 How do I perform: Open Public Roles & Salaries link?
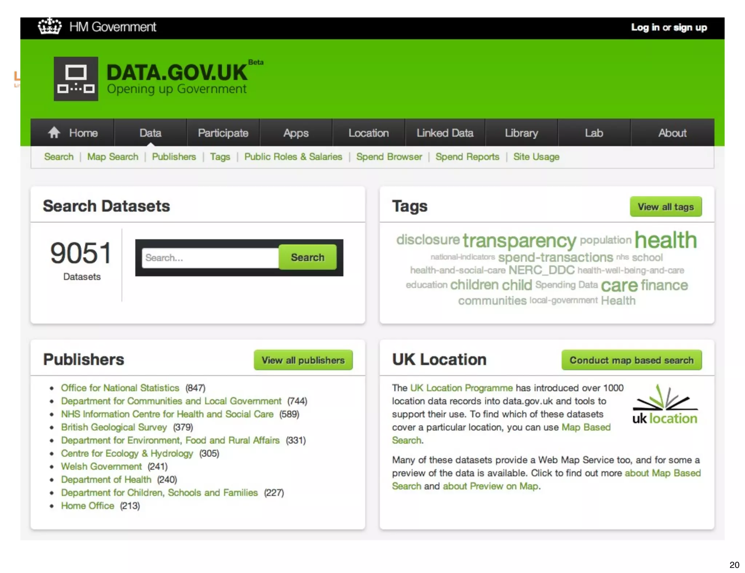click(293, 157)
